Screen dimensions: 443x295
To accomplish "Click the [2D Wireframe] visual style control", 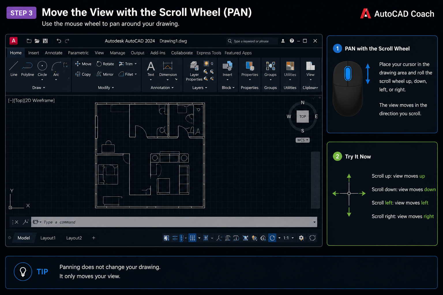I will [39, 100].
